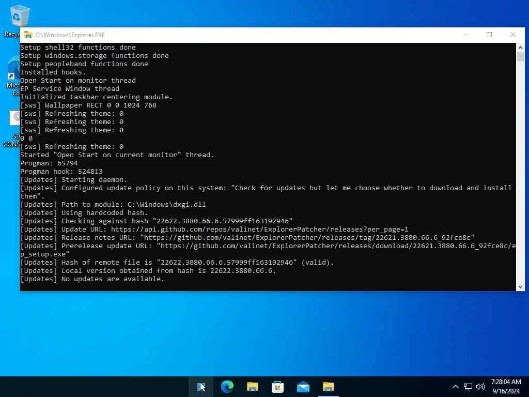Viewport: 529px width, 397px height.
Task: Open Mail app from taskbar
Action: coord(303,387)
